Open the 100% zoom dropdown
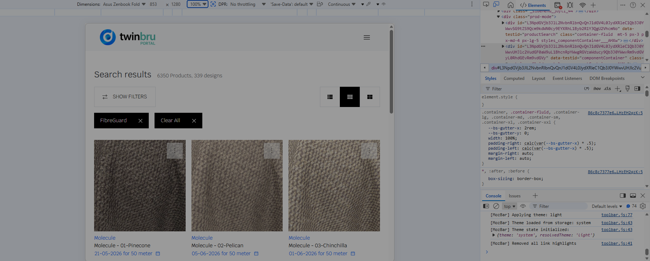Viewport: 650px width, 261px height. (x=198, y=4)
